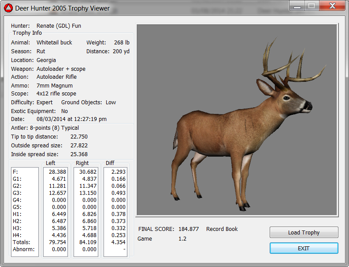Click the FINAL SCORE value 184.877
This screenshot has height=267, width=349.
[189, 229]
